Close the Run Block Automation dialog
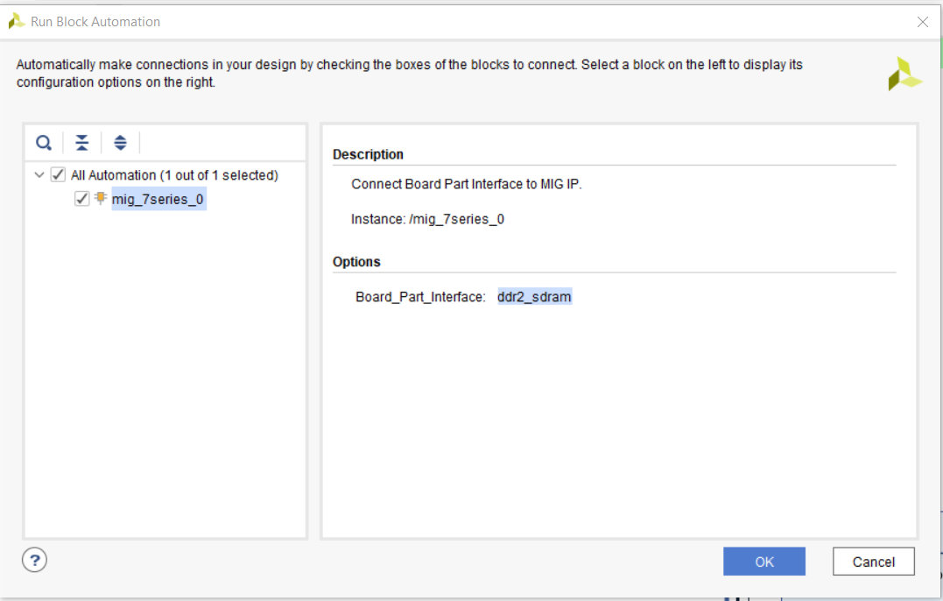The image size is (943, 601). pos(922,22)
